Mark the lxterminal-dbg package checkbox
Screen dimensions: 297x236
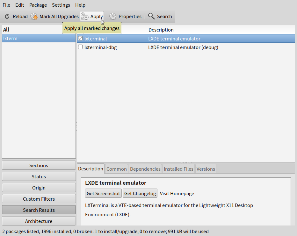(80, 47)
